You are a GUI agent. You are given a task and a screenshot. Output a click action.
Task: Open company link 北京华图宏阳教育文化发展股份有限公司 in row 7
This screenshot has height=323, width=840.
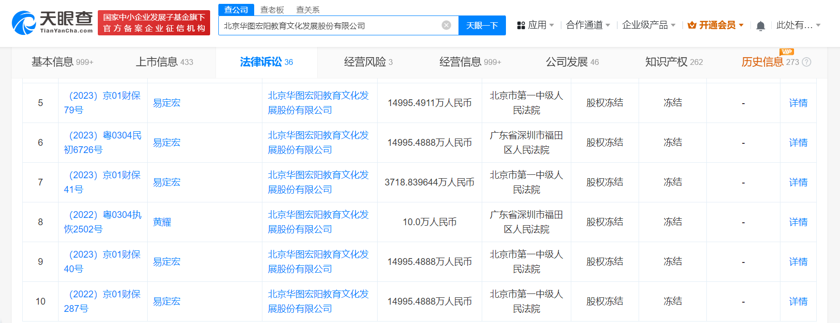(319, 182)
